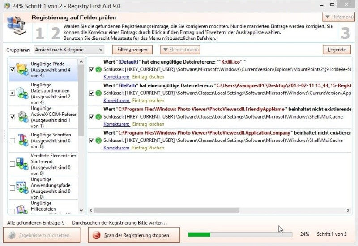
Task: Click the 'Schritt 1 von 2' status text
Action: point(332,234)
